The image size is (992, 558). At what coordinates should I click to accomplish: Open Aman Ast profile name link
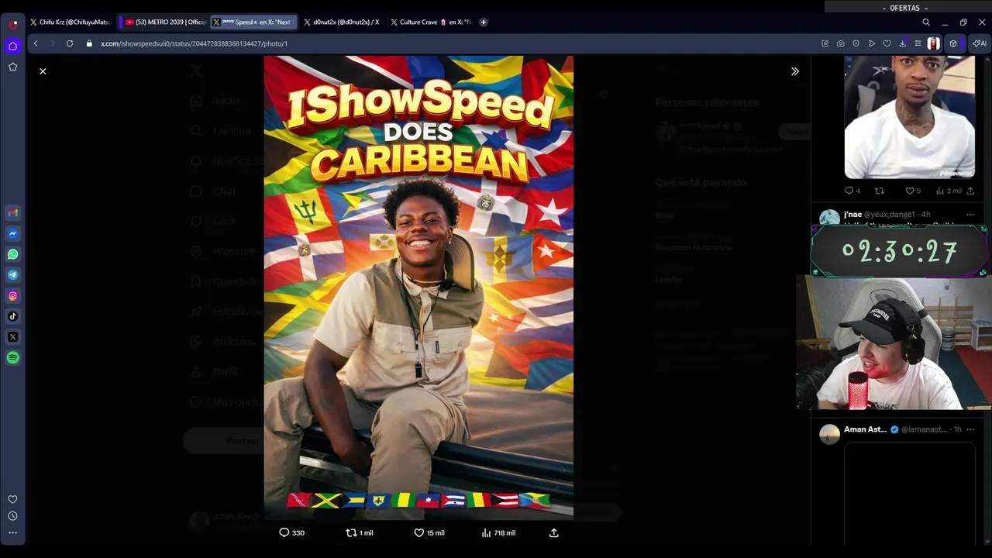[x=865, y=429]
